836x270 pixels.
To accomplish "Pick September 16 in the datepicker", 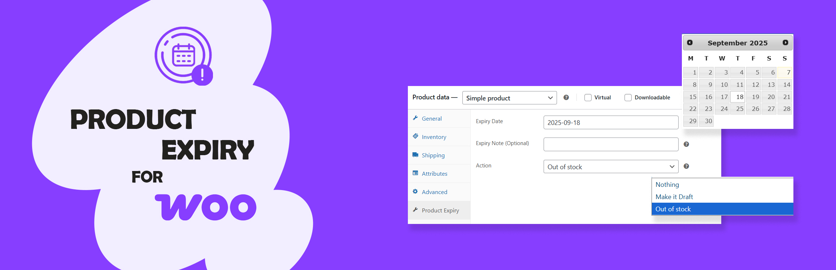I will (706, 97).
